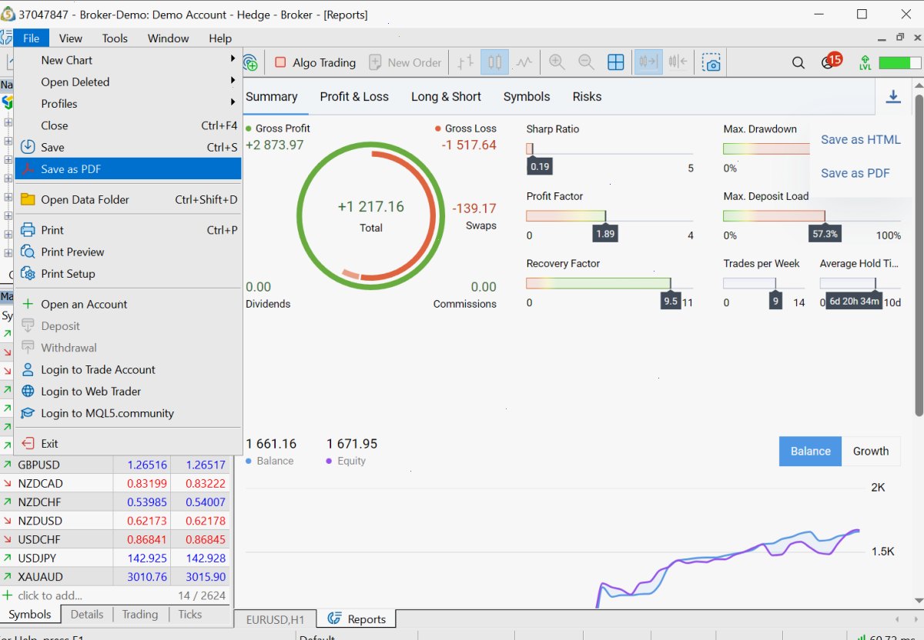Open Market Watch Ticks tab
The height and width of the screenshot is (640, 924).
(189, 614)
